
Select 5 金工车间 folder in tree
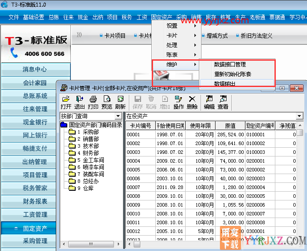point(87,160)
